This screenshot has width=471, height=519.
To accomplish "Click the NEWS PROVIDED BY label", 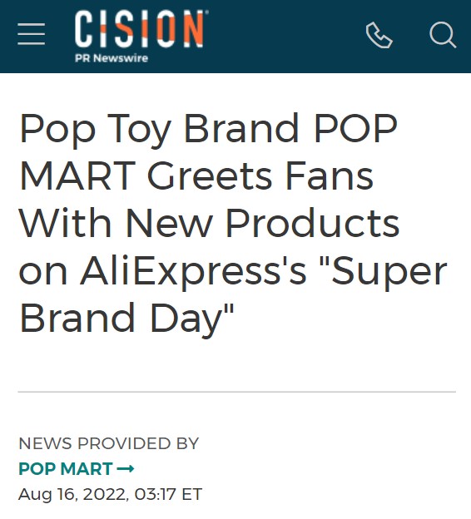I will 109,443.
